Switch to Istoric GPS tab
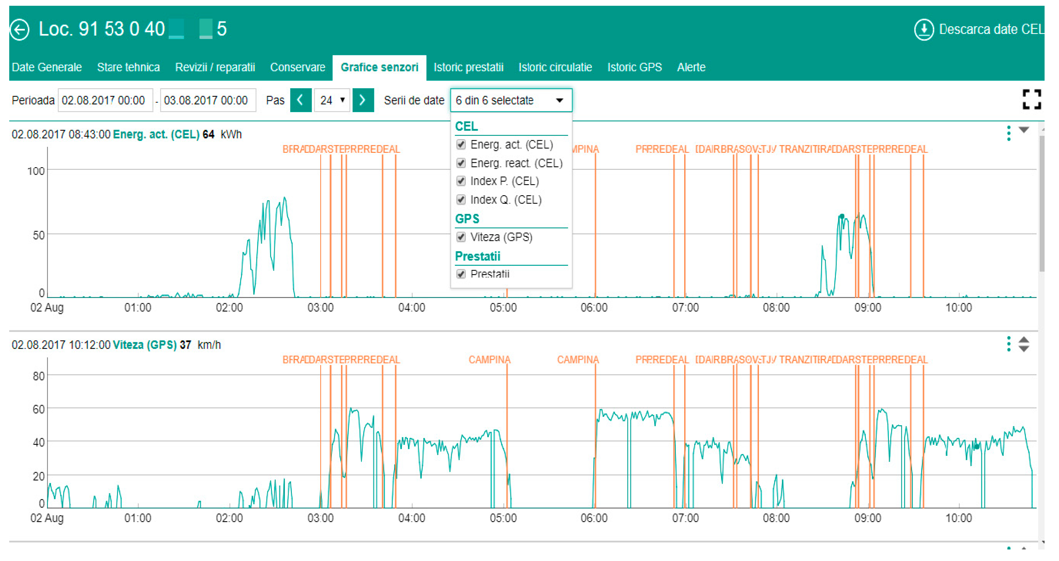Screen dimensions: 1059x561 [x=634, y=67]
